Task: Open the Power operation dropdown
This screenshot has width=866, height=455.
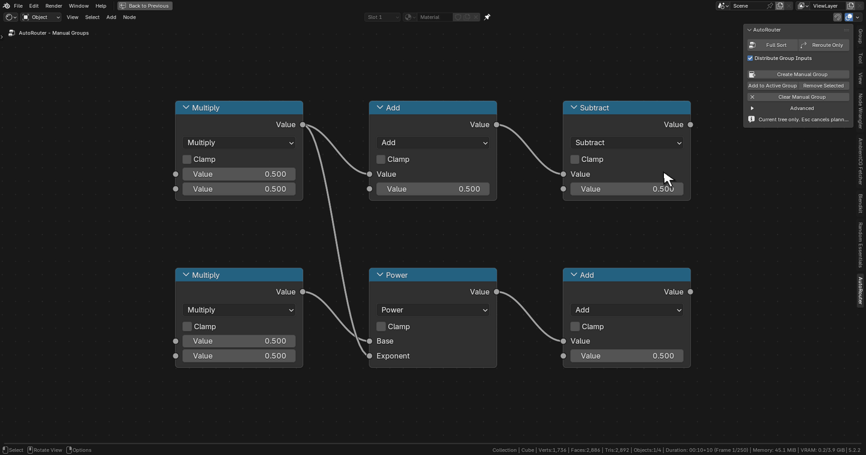Action: pyautogui.click(x=433, y=310)
